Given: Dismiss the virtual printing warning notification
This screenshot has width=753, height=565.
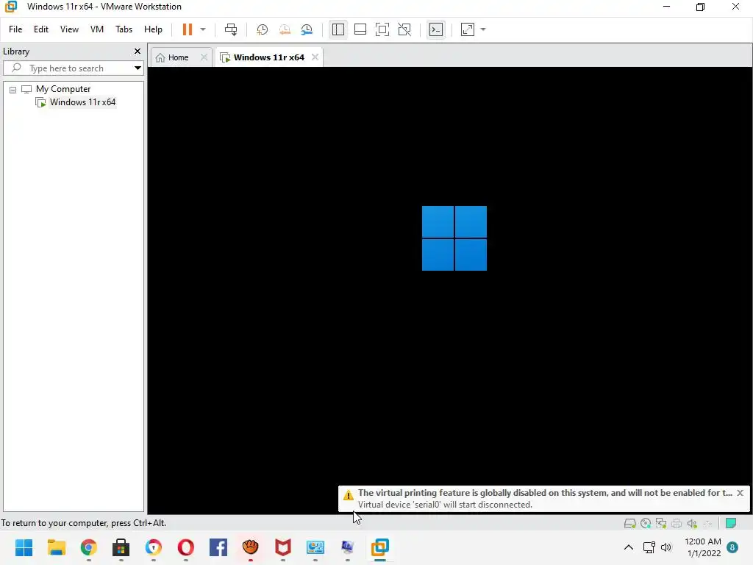Looking at the screenshot, I should pos(740,493).
